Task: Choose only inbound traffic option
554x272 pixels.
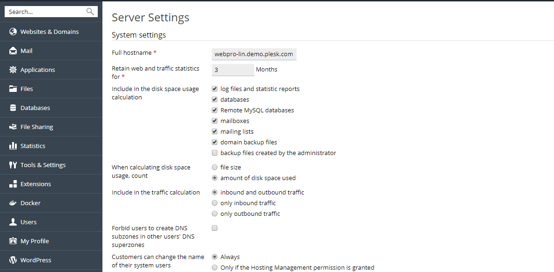Action: 215,203
